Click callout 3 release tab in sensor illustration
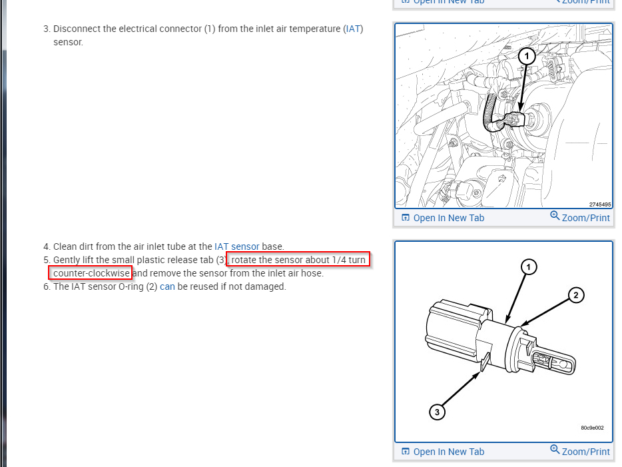622x467 pixels. click(437, 412)
